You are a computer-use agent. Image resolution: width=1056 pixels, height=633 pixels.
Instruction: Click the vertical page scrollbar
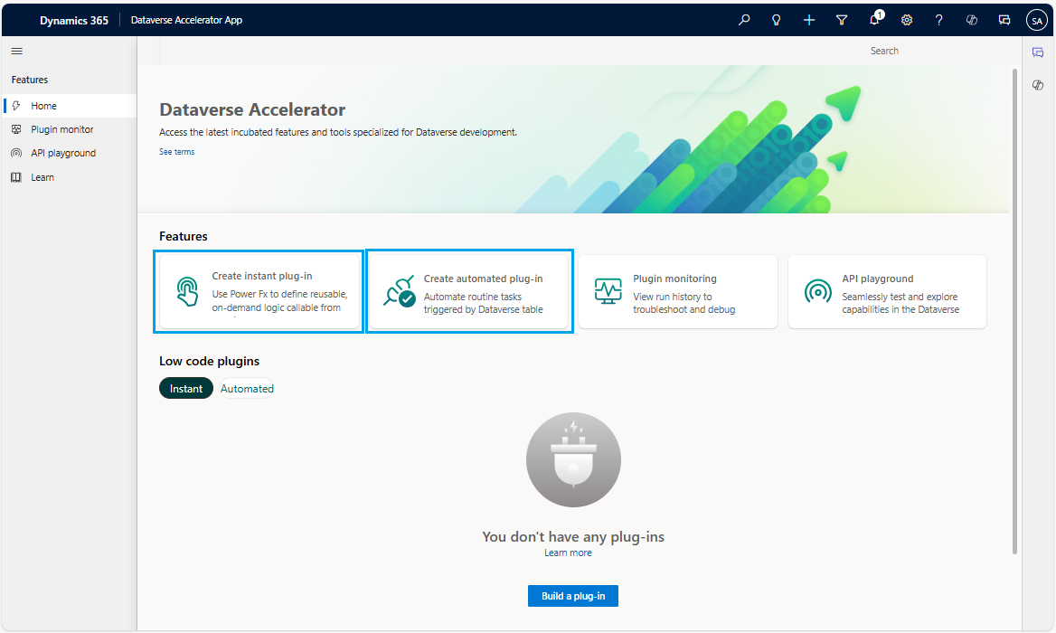(1014, 316)
